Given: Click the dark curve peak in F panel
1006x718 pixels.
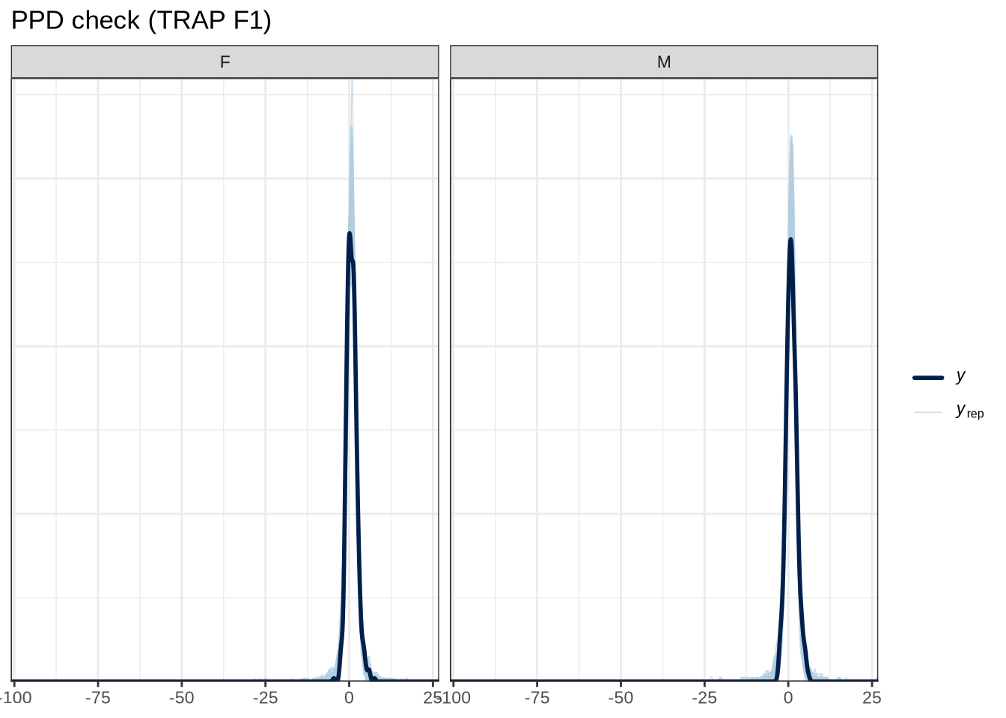Looking at the screenshot, I should [349, 234].
